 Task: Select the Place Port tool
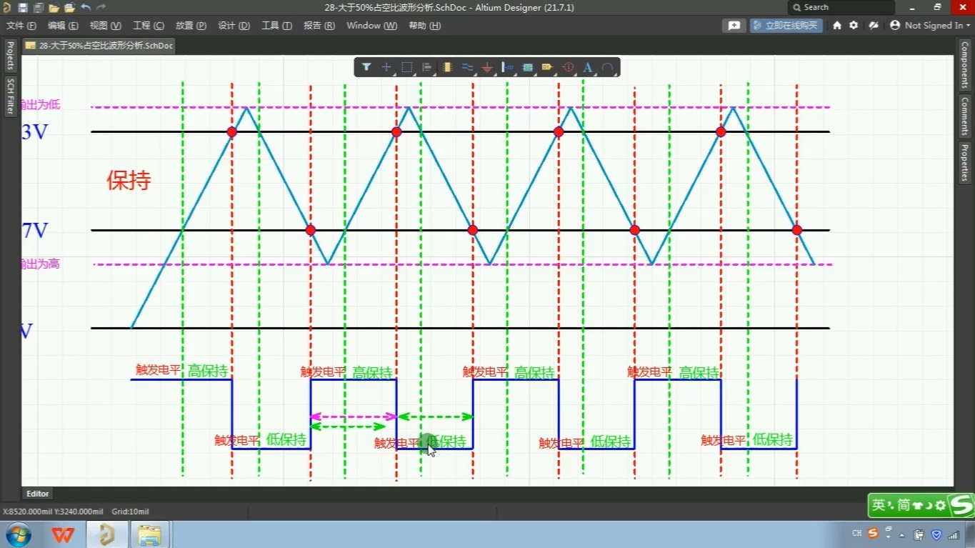tap(548, 67)
